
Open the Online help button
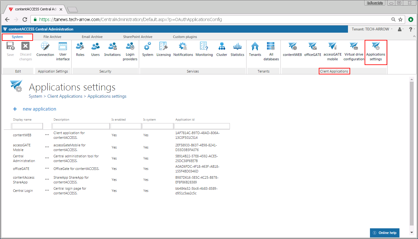click(x=385, y=233)
